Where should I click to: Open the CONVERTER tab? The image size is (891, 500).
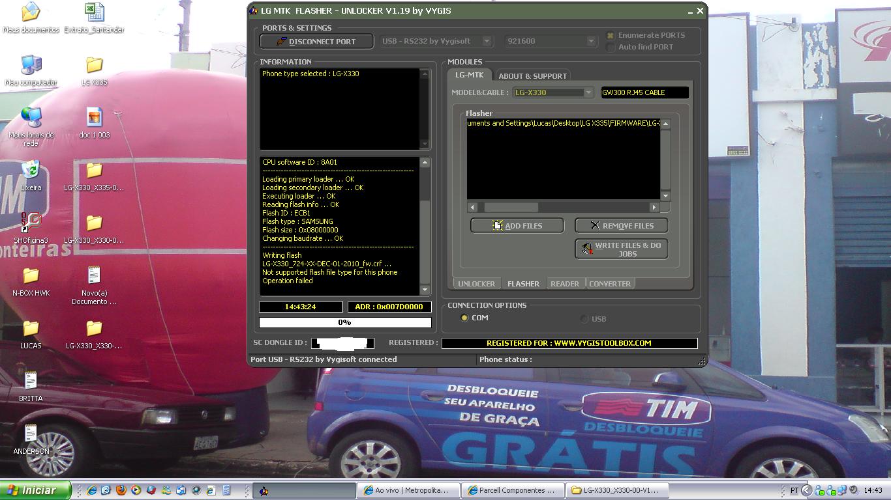coord(610,284)
